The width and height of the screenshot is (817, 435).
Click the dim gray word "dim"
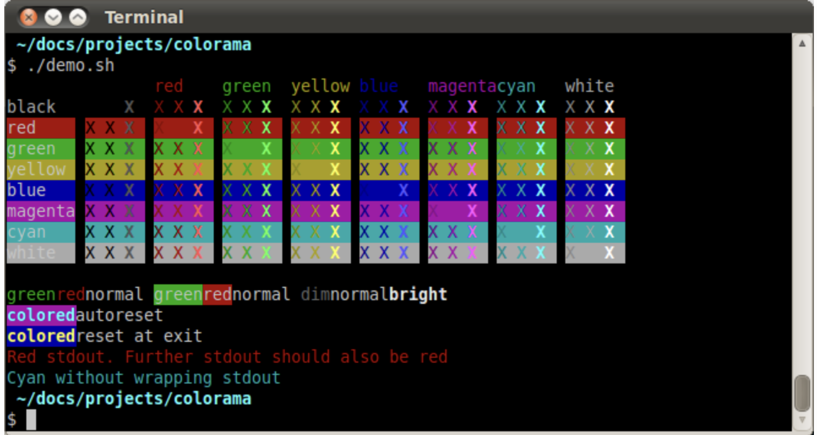point(315,295)
